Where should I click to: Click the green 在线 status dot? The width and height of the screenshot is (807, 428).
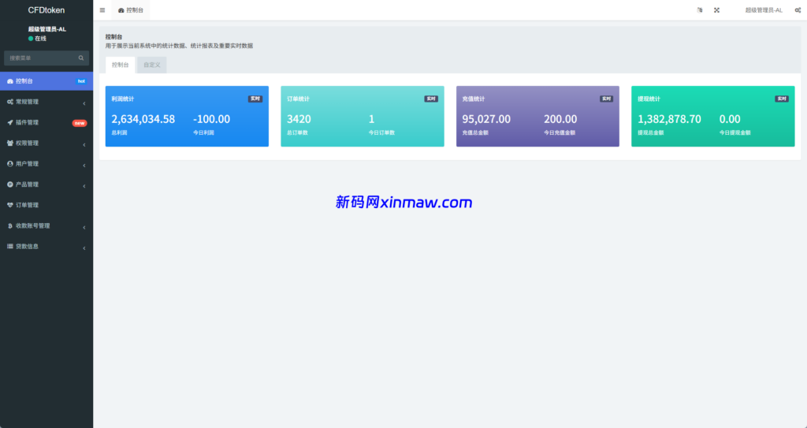(31, 39)
